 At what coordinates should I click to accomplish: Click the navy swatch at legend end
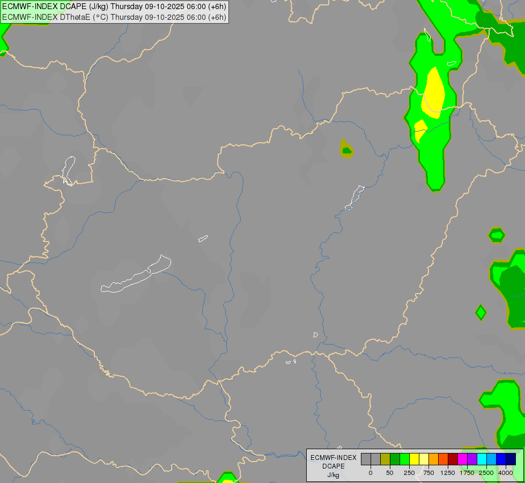click(x=511, y=459)
